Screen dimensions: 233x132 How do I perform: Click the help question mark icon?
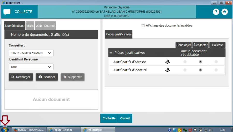(x=216, y=12)
